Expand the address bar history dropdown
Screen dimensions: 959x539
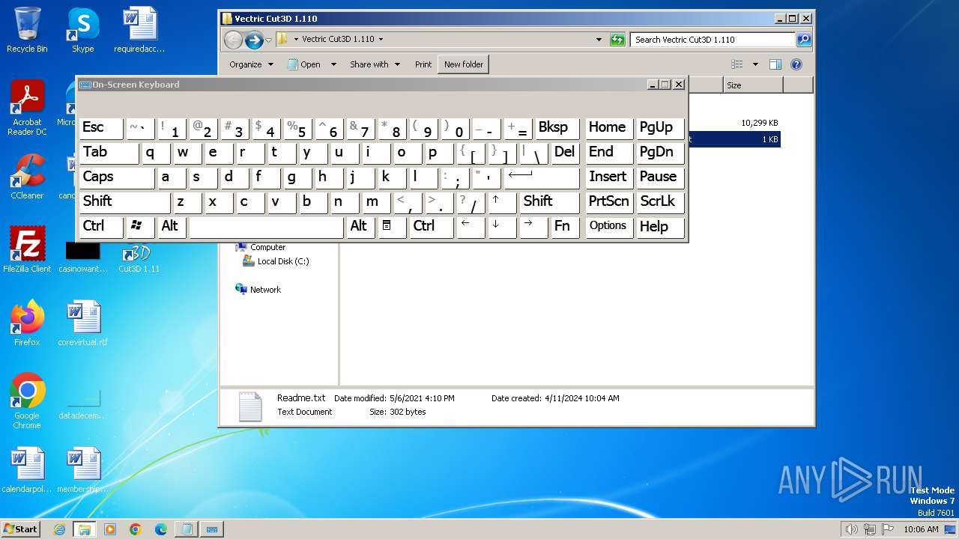tap(599, 40)
